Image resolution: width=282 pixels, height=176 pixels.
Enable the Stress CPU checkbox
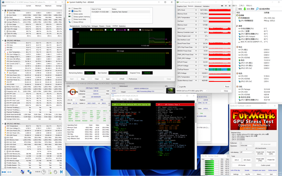72,8
